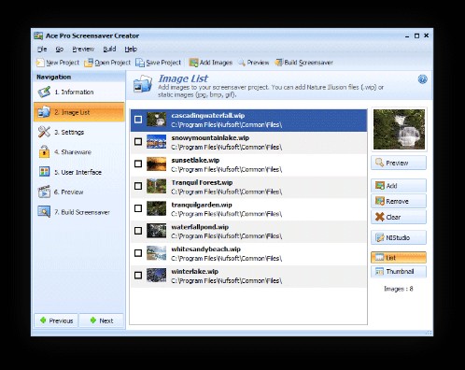Click the app logo in title bar
Screen dimensions: 465x370
(x=38, y=36)
